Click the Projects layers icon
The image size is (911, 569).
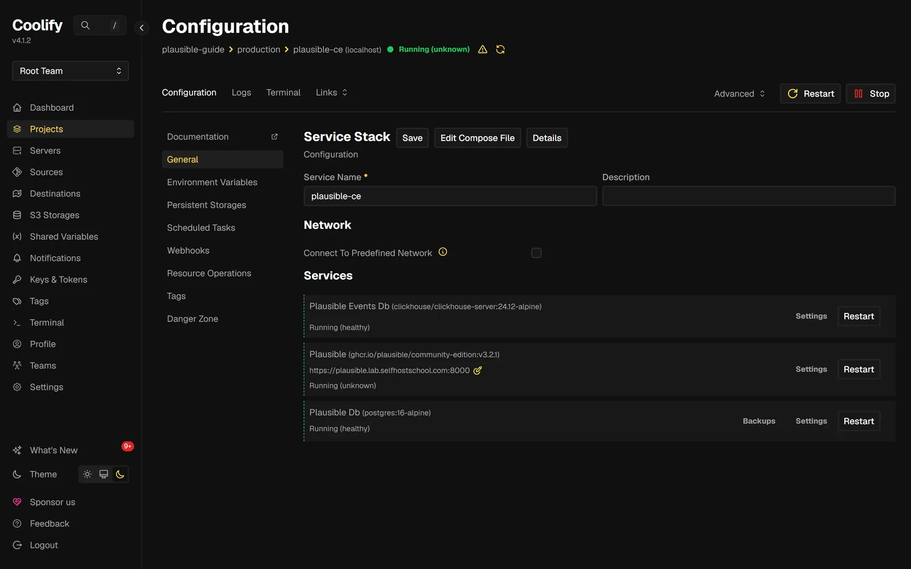[17, 129]
